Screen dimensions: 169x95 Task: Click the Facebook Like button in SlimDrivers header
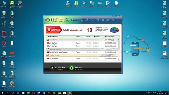75,20
